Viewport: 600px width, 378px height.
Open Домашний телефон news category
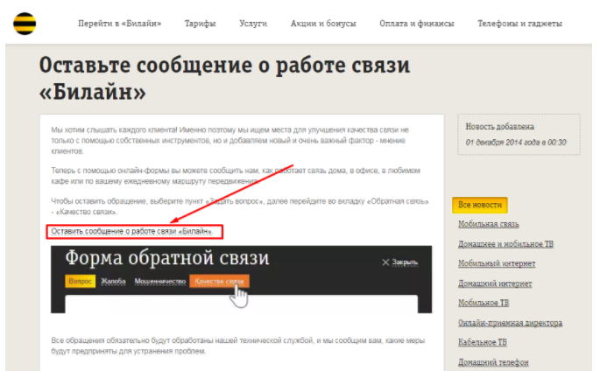point(493,362)
